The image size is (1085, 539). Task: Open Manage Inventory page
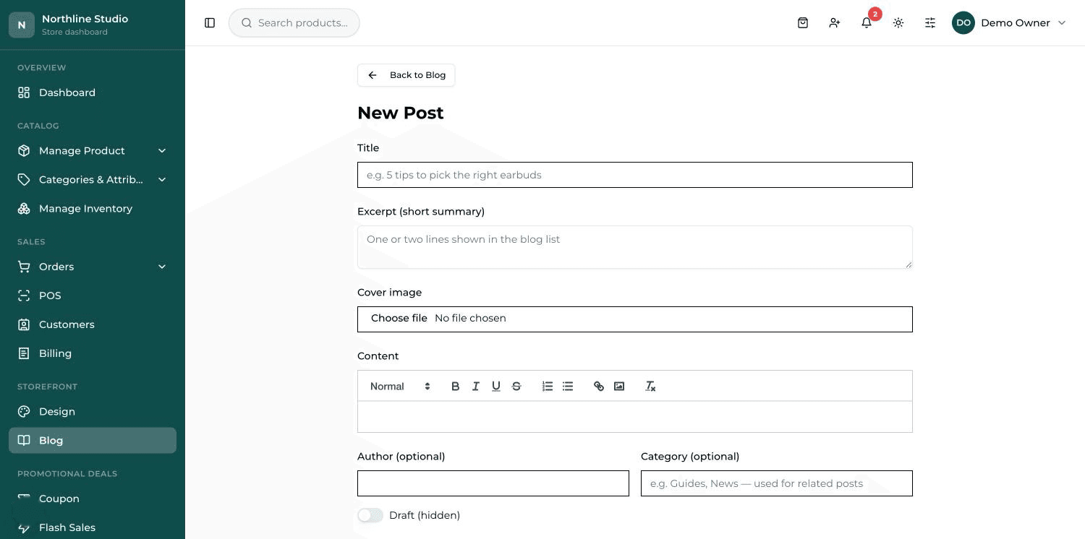[93, 209]
